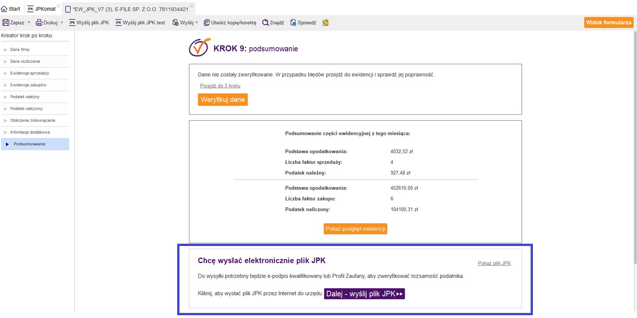Image resolution: width=637 pixels, height=318 pixels.
Task: Click the Drukuj printer icon
Action: click(x=39, y=23)
